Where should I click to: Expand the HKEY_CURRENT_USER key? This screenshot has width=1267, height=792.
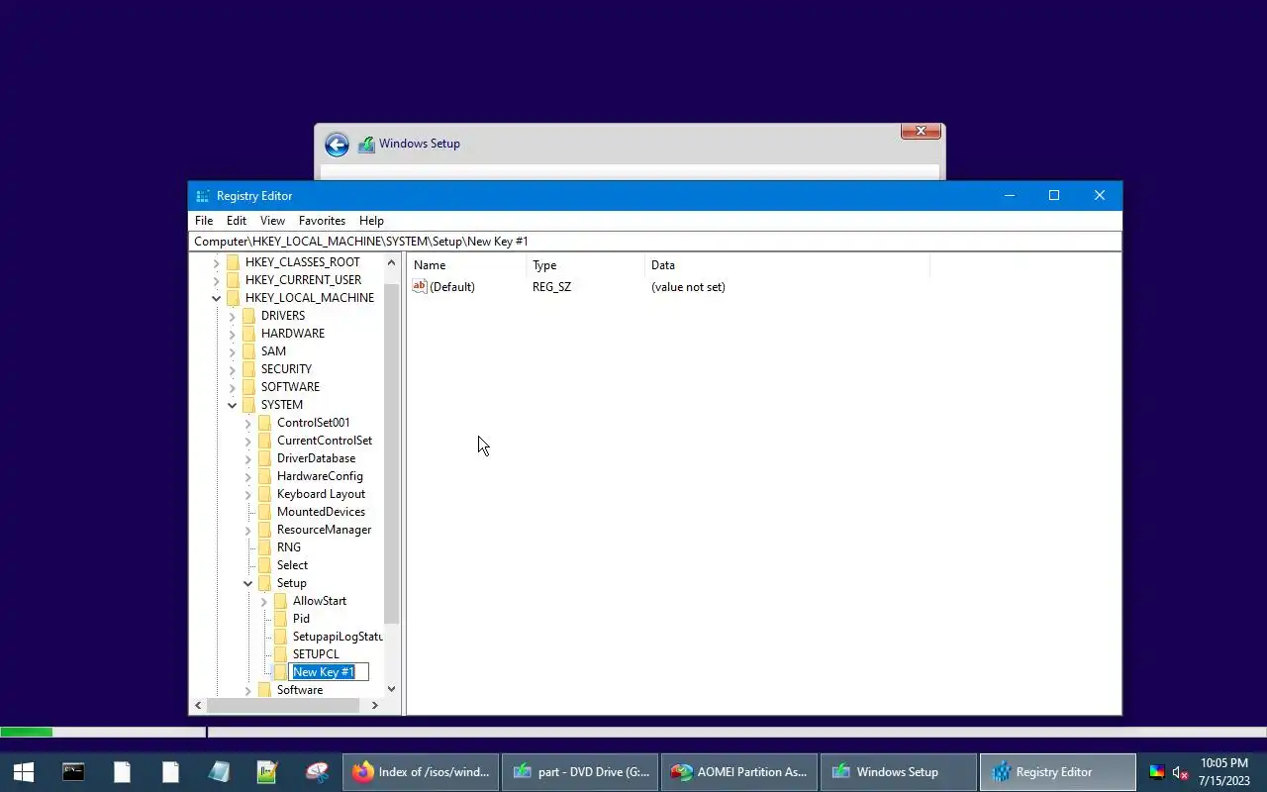(217, 280)
